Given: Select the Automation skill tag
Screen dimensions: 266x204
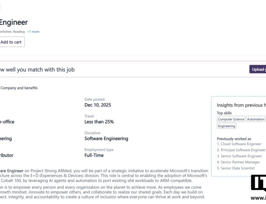Looking at the screenshot, I should point(255,119).
